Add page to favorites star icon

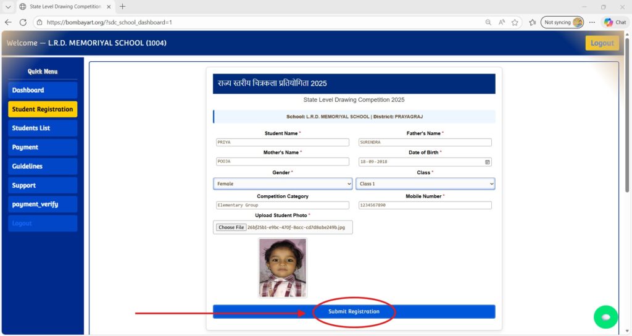click(x=515, y=22)
